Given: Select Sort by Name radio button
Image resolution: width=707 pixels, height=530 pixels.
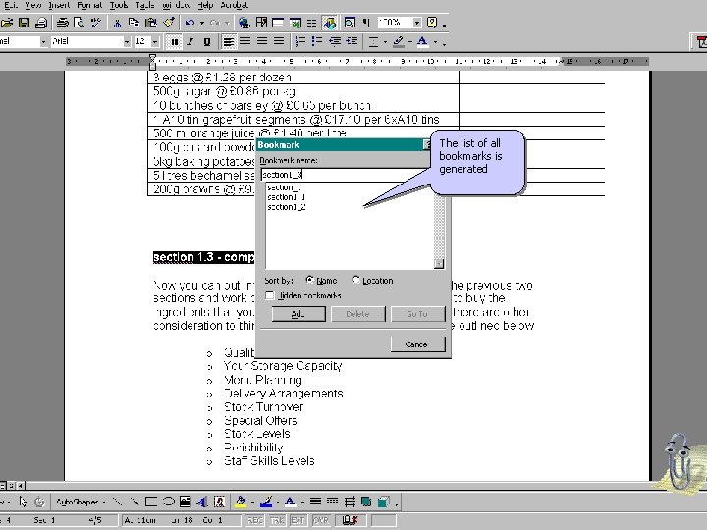Looking at the screenshot, I should [309, 280].
